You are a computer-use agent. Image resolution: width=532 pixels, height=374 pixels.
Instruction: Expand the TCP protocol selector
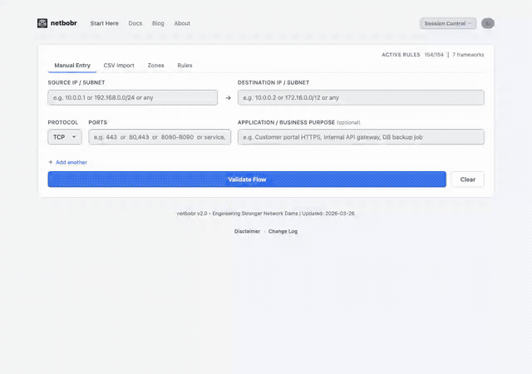coord(65,137)
